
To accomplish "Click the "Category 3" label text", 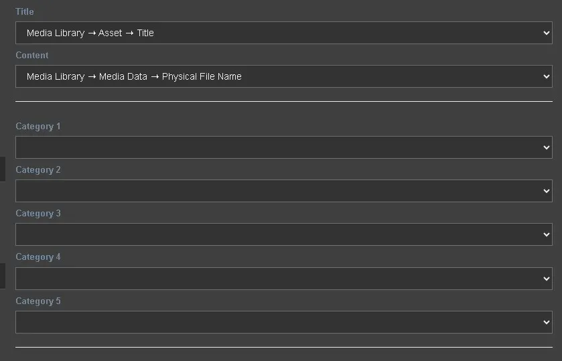I will point(38,213).
